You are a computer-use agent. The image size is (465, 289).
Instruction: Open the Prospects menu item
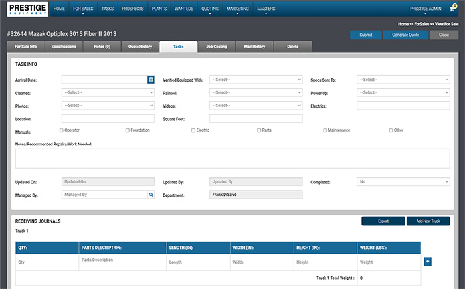tap(133, 9)
